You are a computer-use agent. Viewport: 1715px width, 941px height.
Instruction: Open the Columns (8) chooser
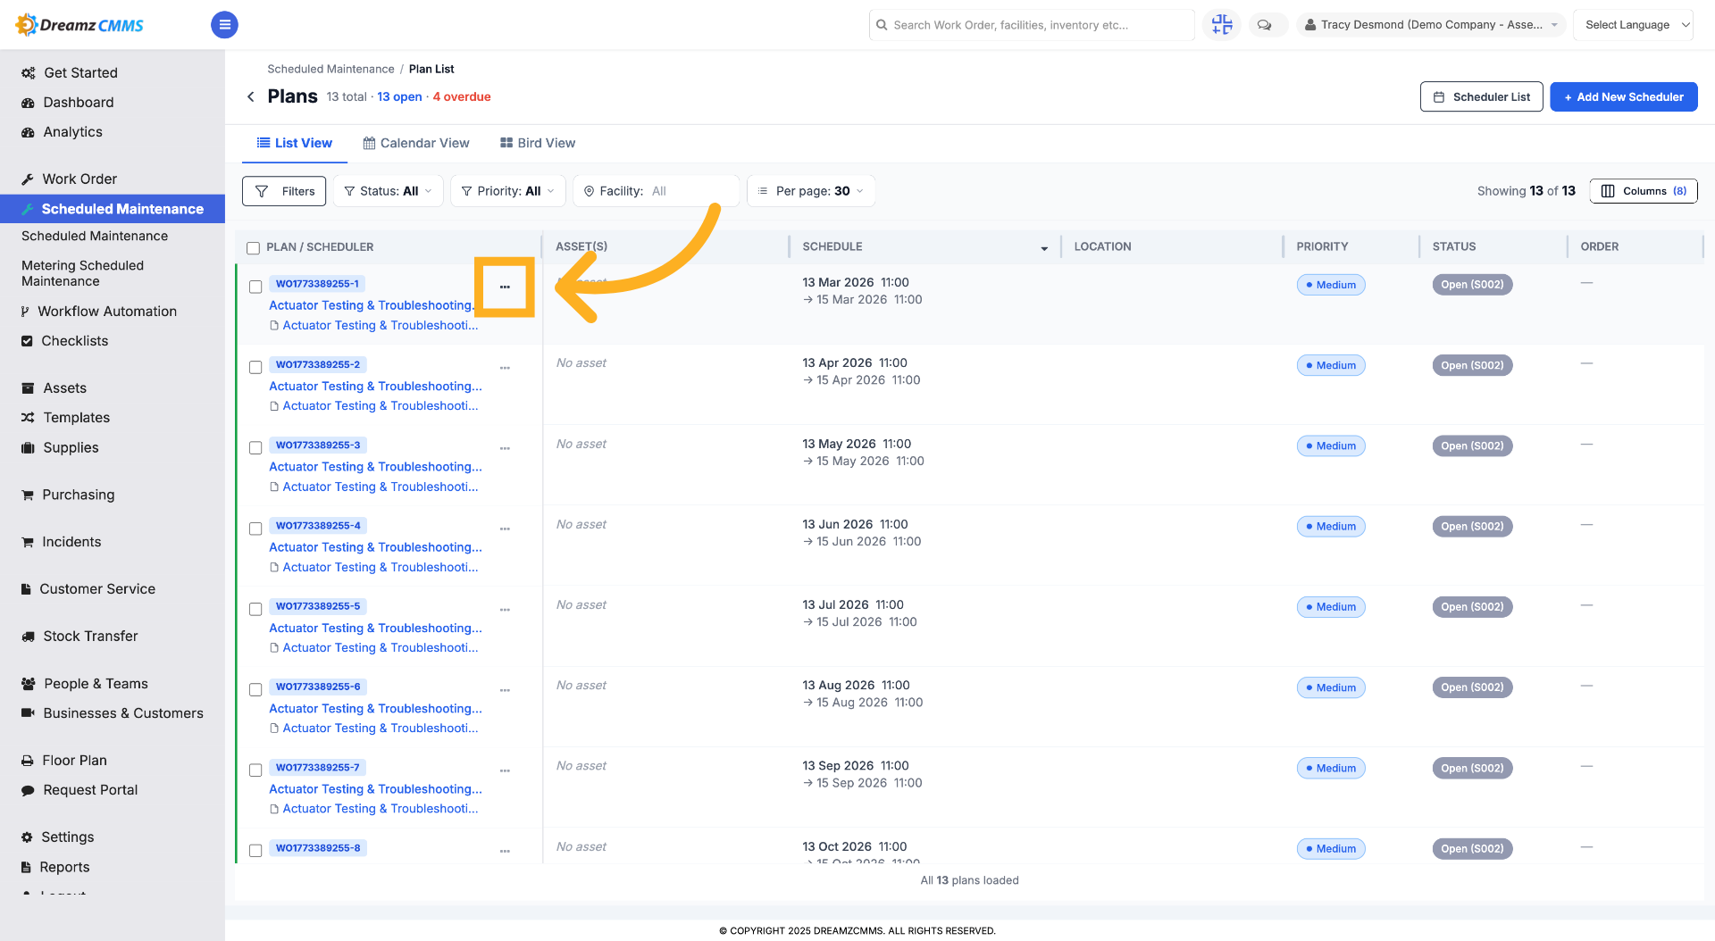1644,191
